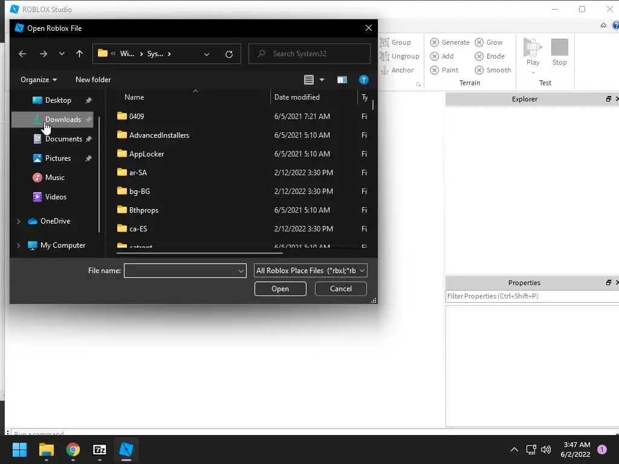The image size is (619, 464).
Task: Open file dialog help
Action: (363, 80)
